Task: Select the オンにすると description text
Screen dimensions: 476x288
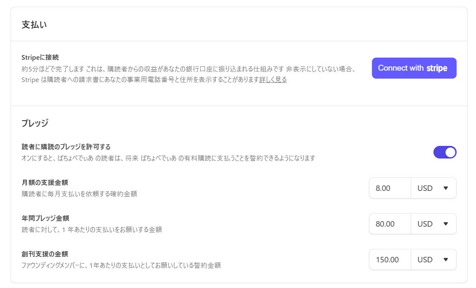Action: pyautogui.click(x=168, y=158)
